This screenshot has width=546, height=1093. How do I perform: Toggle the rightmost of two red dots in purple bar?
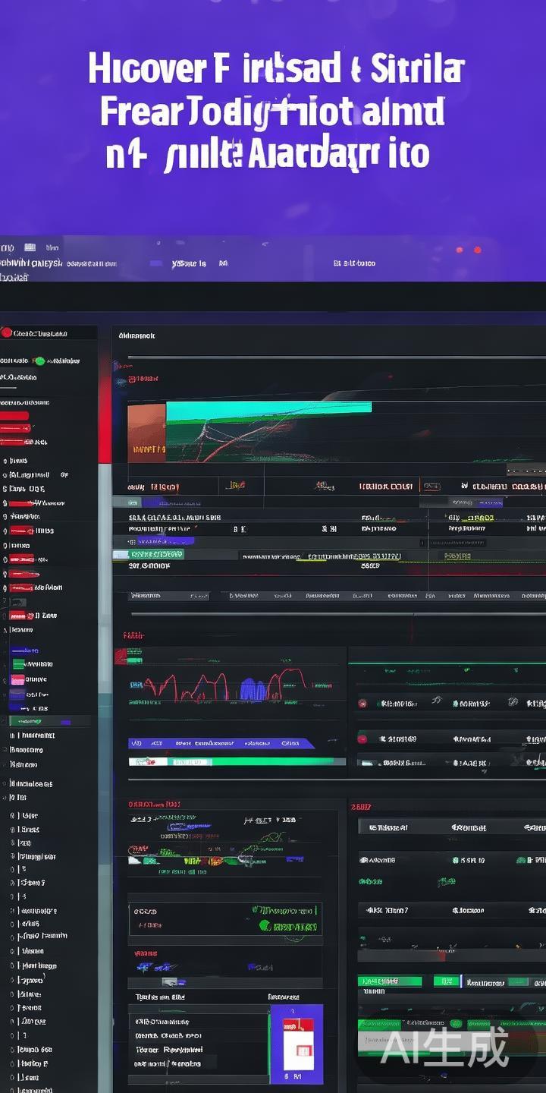pyautogui.click(x=478, y=250)
